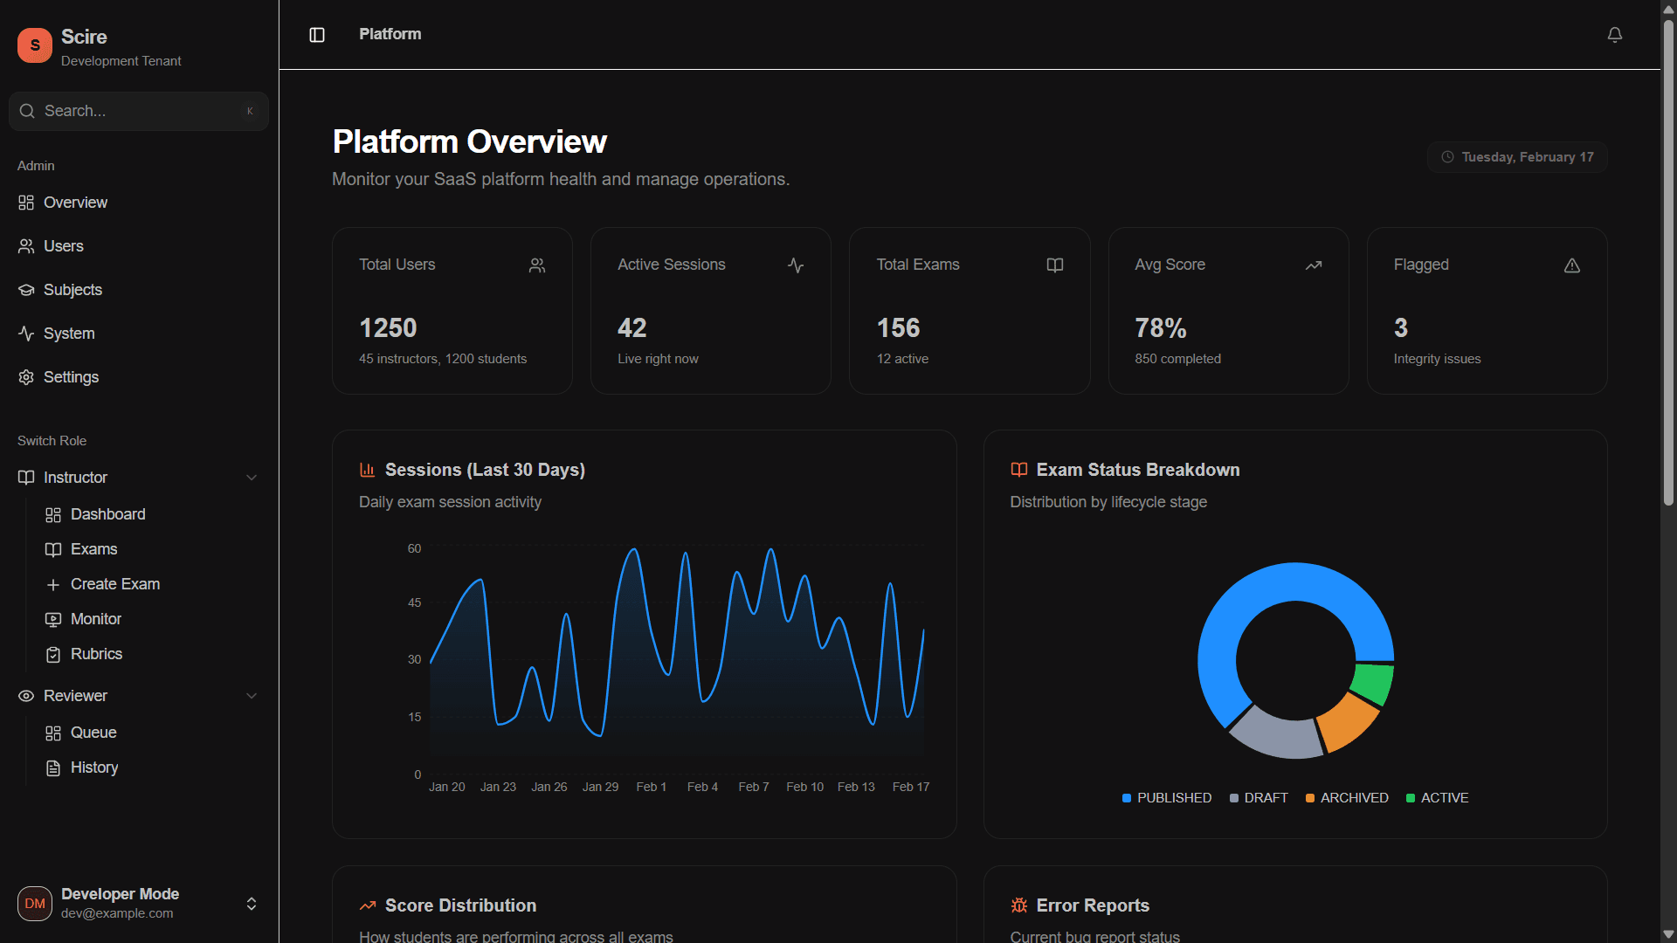Collapse the Instructor role section
Image resolution: width=1677 pixels, height=943 pixels.
tap(252, 477)
